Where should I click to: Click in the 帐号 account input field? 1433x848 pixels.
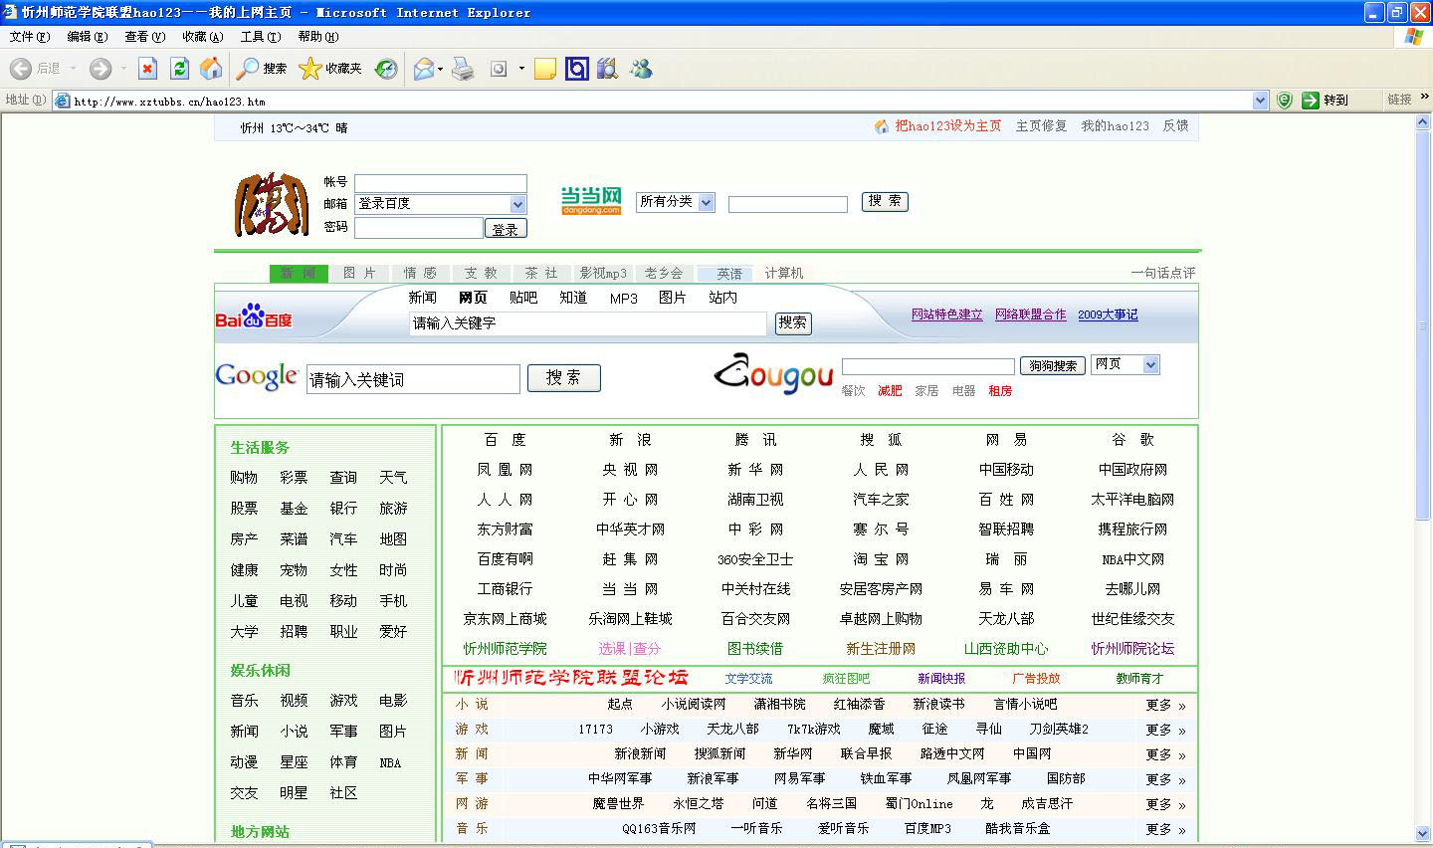coord(441,183)
